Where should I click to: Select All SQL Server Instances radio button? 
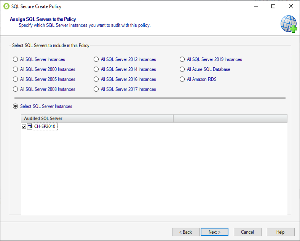click(16, 59)
